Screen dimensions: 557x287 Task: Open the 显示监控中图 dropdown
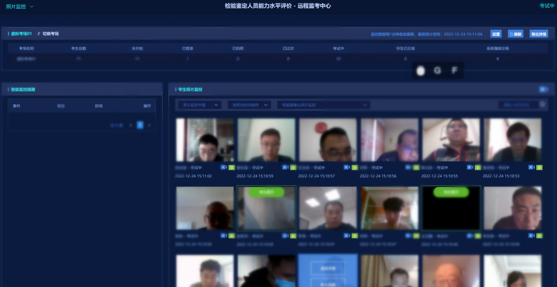tap(199, 105)
